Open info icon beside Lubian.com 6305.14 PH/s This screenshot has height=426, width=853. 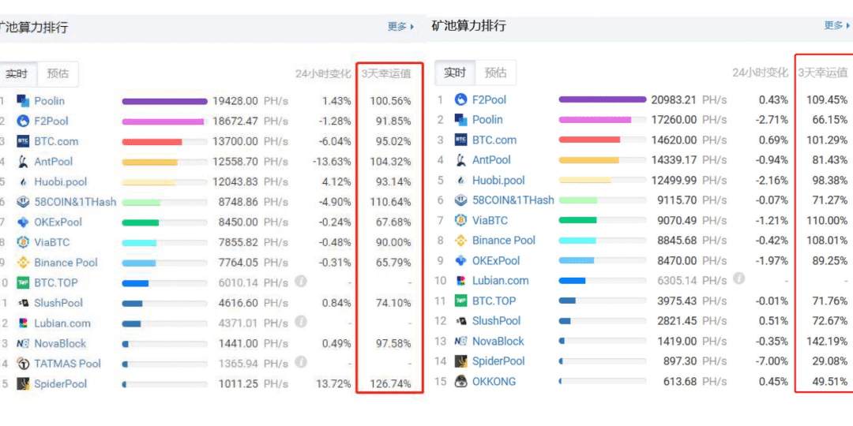click(738, 278)
